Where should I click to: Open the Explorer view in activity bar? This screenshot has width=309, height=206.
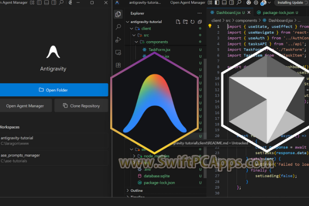118,14
